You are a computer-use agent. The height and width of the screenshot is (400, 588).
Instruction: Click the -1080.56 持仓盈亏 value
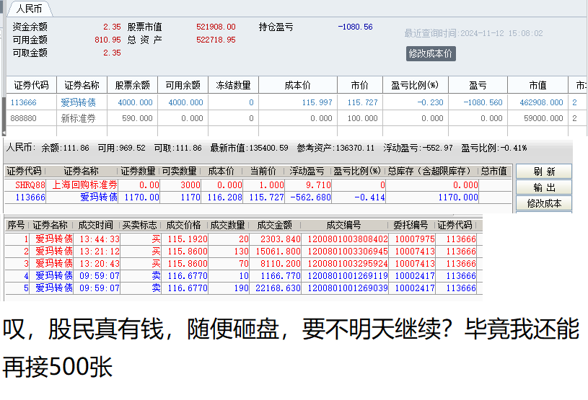355,27
